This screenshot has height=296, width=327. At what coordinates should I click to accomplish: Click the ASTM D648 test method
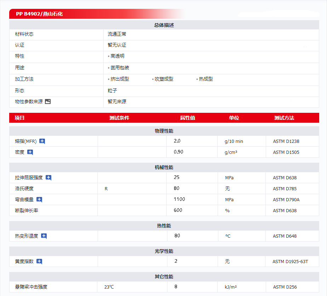point(285,236)
